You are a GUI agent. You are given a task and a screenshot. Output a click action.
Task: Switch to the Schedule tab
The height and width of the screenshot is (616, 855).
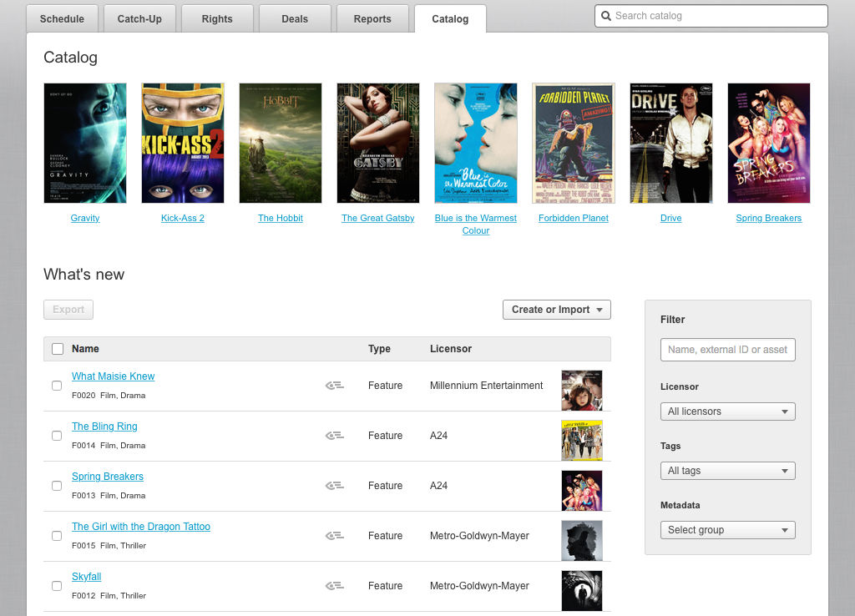[x=62, y=19]
